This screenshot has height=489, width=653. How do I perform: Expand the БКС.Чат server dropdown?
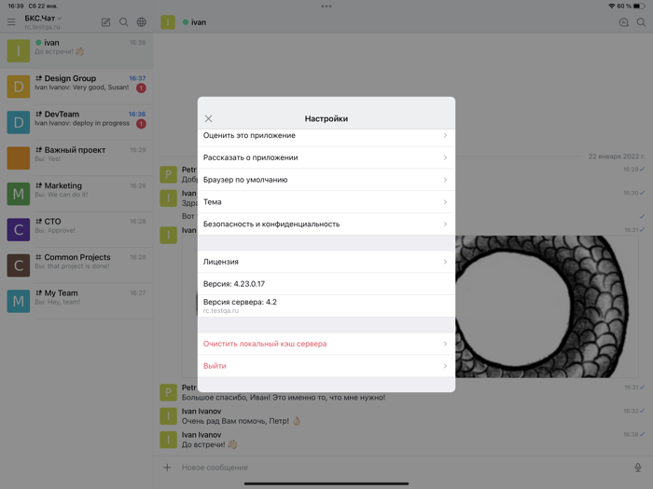43,19
